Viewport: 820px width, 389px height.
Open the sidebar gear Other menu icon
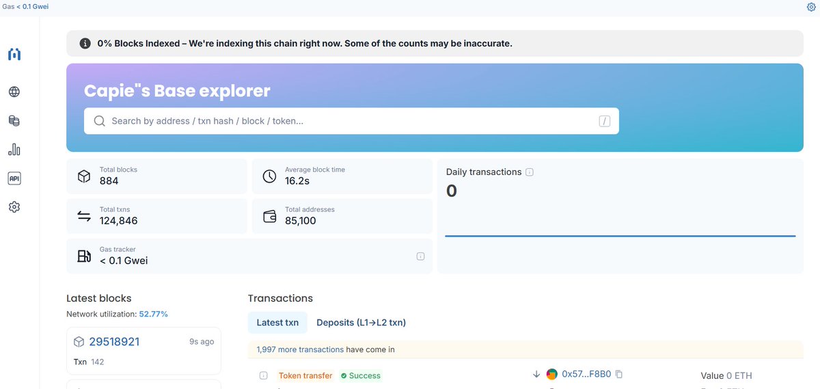[x=14, y=206]
